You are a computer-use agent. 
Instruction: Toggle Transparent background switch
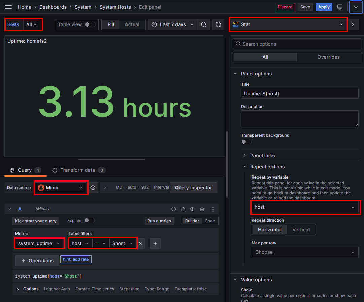[246, 142]
